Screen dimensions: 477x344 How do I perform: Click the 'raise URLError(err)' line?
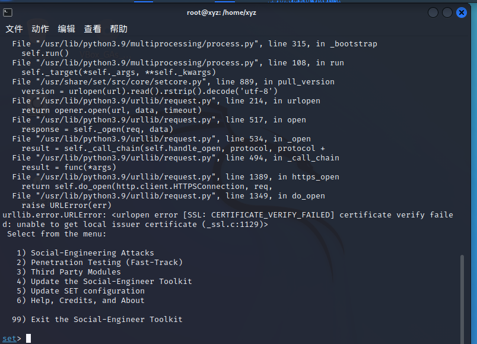[66, 206]
